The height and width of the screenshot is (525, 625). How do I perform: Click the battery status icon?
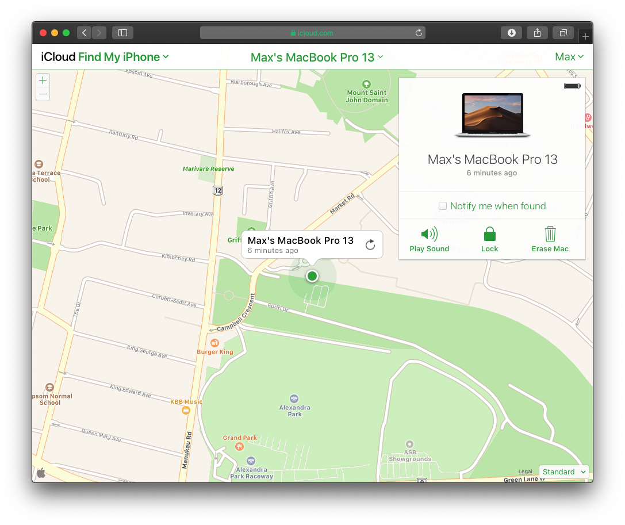[x=572, y=86]
